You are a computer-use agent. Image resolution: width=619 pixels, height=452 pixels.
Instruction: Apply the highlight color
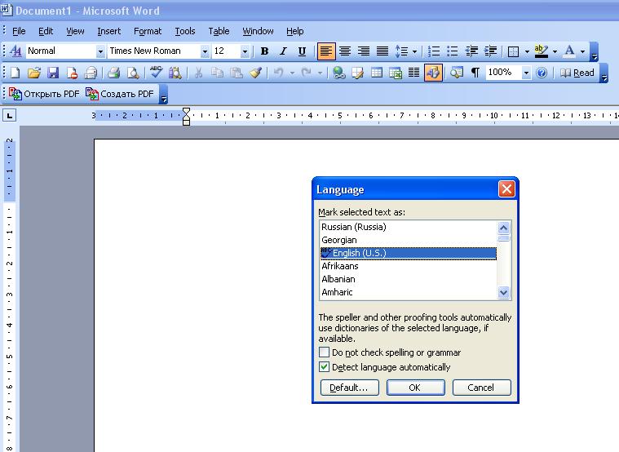point(542,51)
